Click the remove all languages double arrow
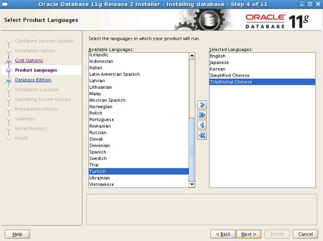 202,135
